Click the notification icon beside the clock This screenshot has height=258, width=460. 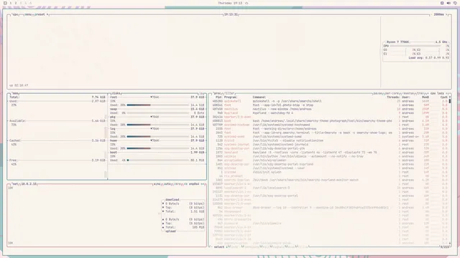[x=247, y=3]
